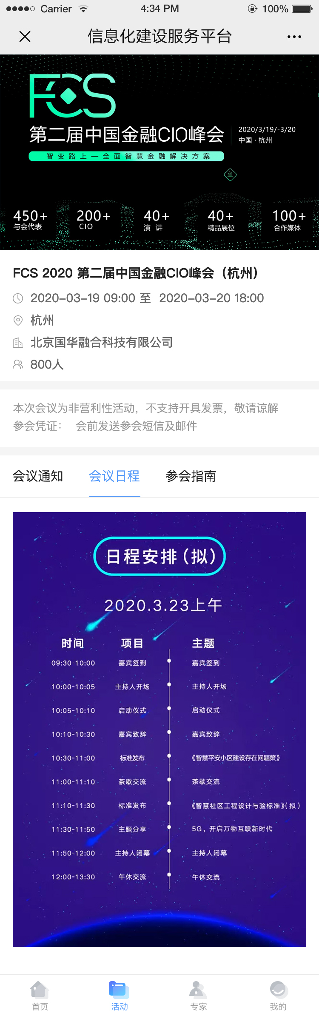
Task: Open the 参会指南 tab
Action: (x=191, y=476)
